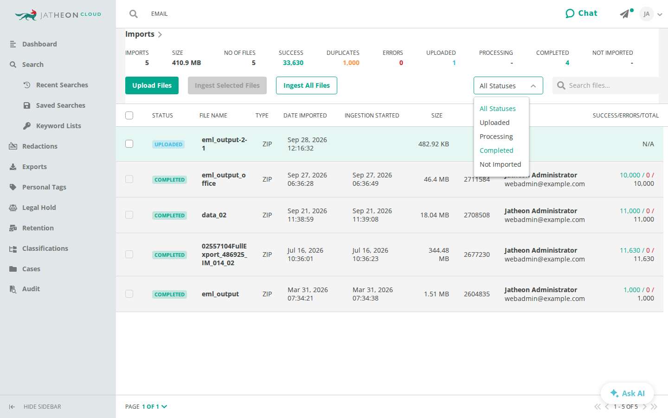Check the 02557104FullExport row checkbox
Viewport: 668px width, 418px height.
click(x=129, y=255)
